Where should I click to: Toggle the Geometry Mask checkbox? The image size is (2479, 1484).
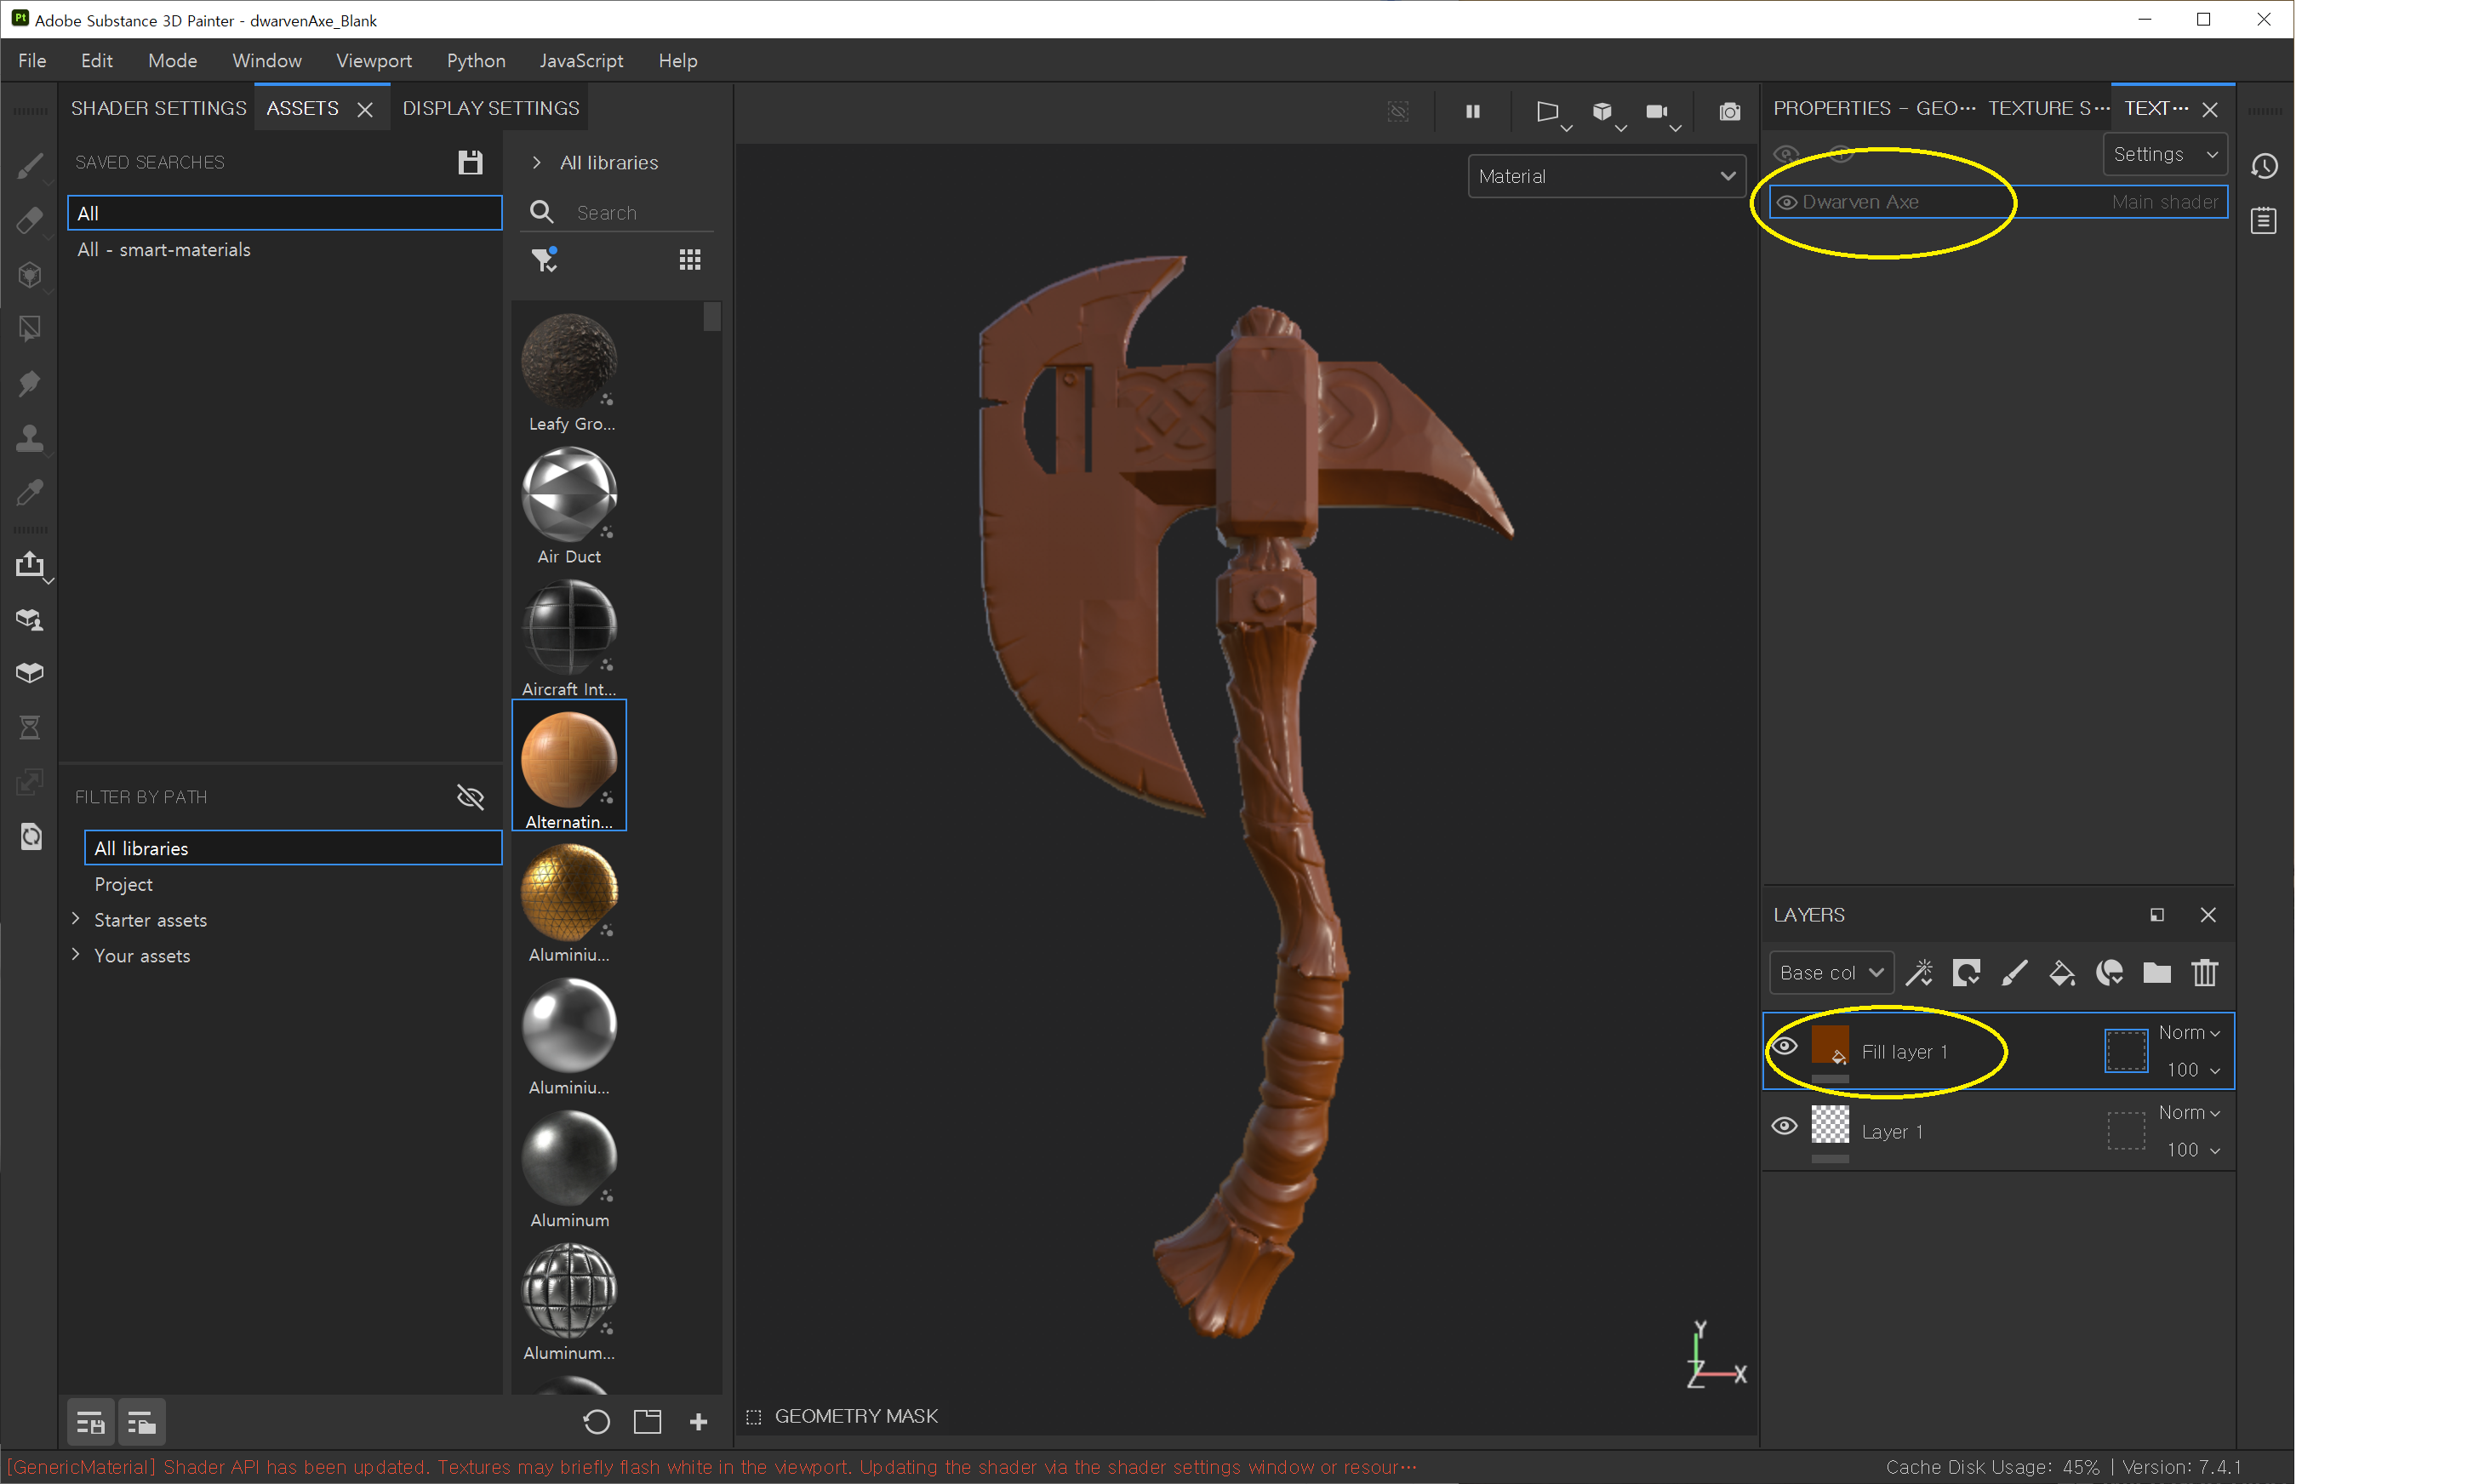point(754,1416)
